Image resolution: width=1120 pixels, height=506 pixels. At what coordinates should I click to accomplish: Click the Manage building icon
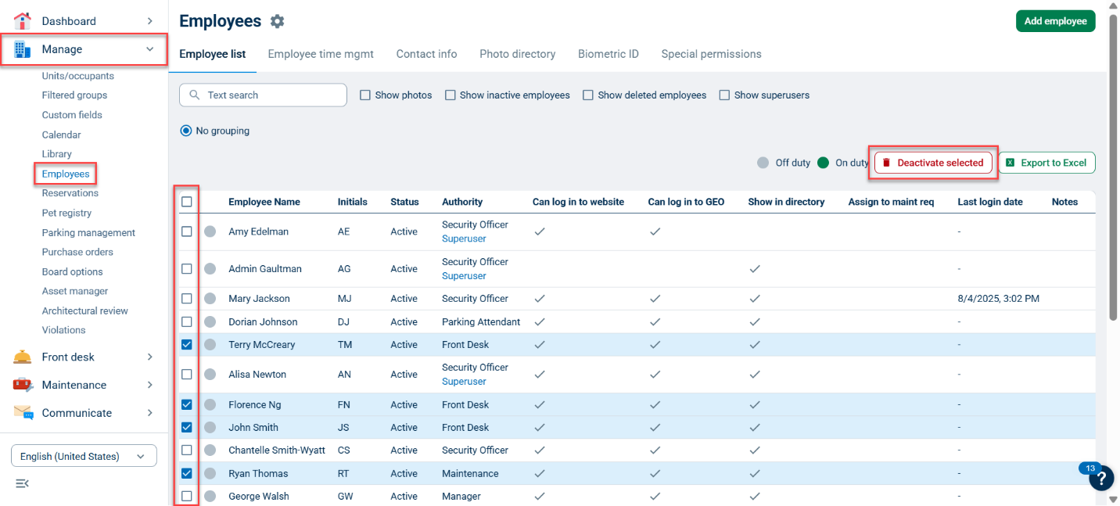pos(23,49)
